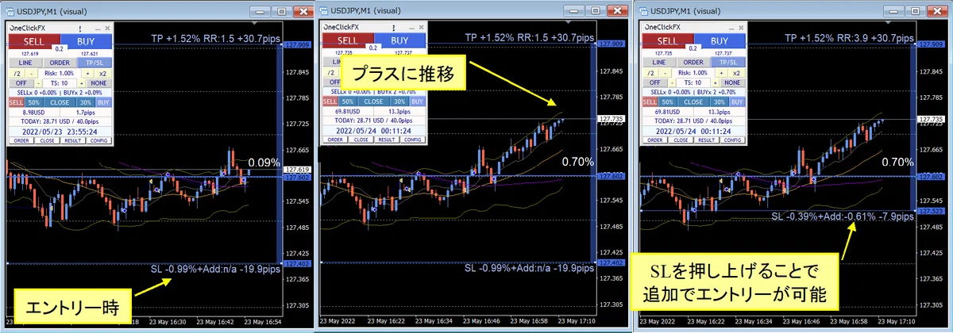953x333 pixels.
Task: Click the TS: 10 field in left window
Action: 60,83
